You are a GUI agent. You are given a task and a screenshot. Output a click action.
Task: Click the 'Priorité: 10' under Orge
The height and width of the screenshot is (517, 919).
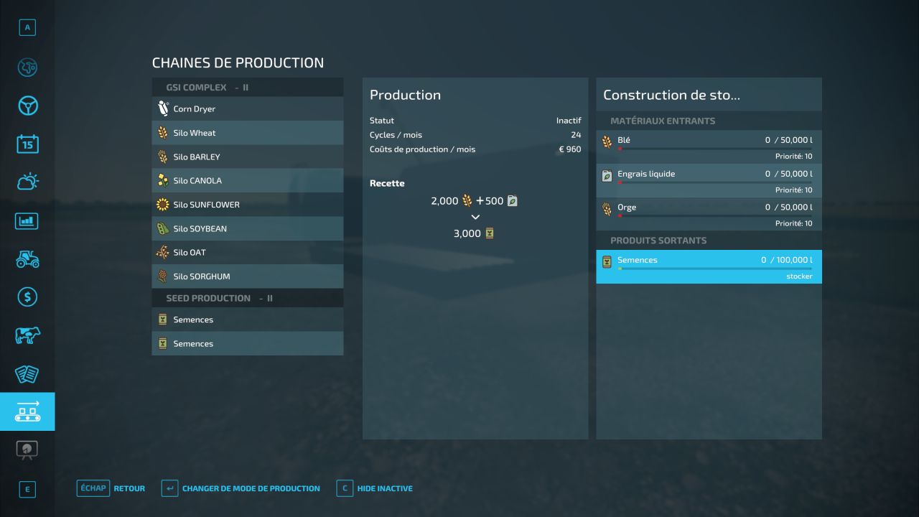coord(794,223)
